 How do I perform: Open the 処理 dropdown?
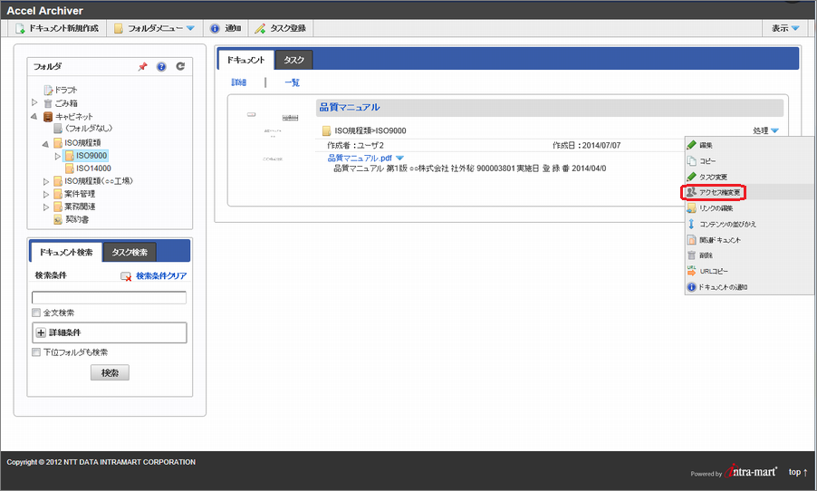(x=765, y=130)
